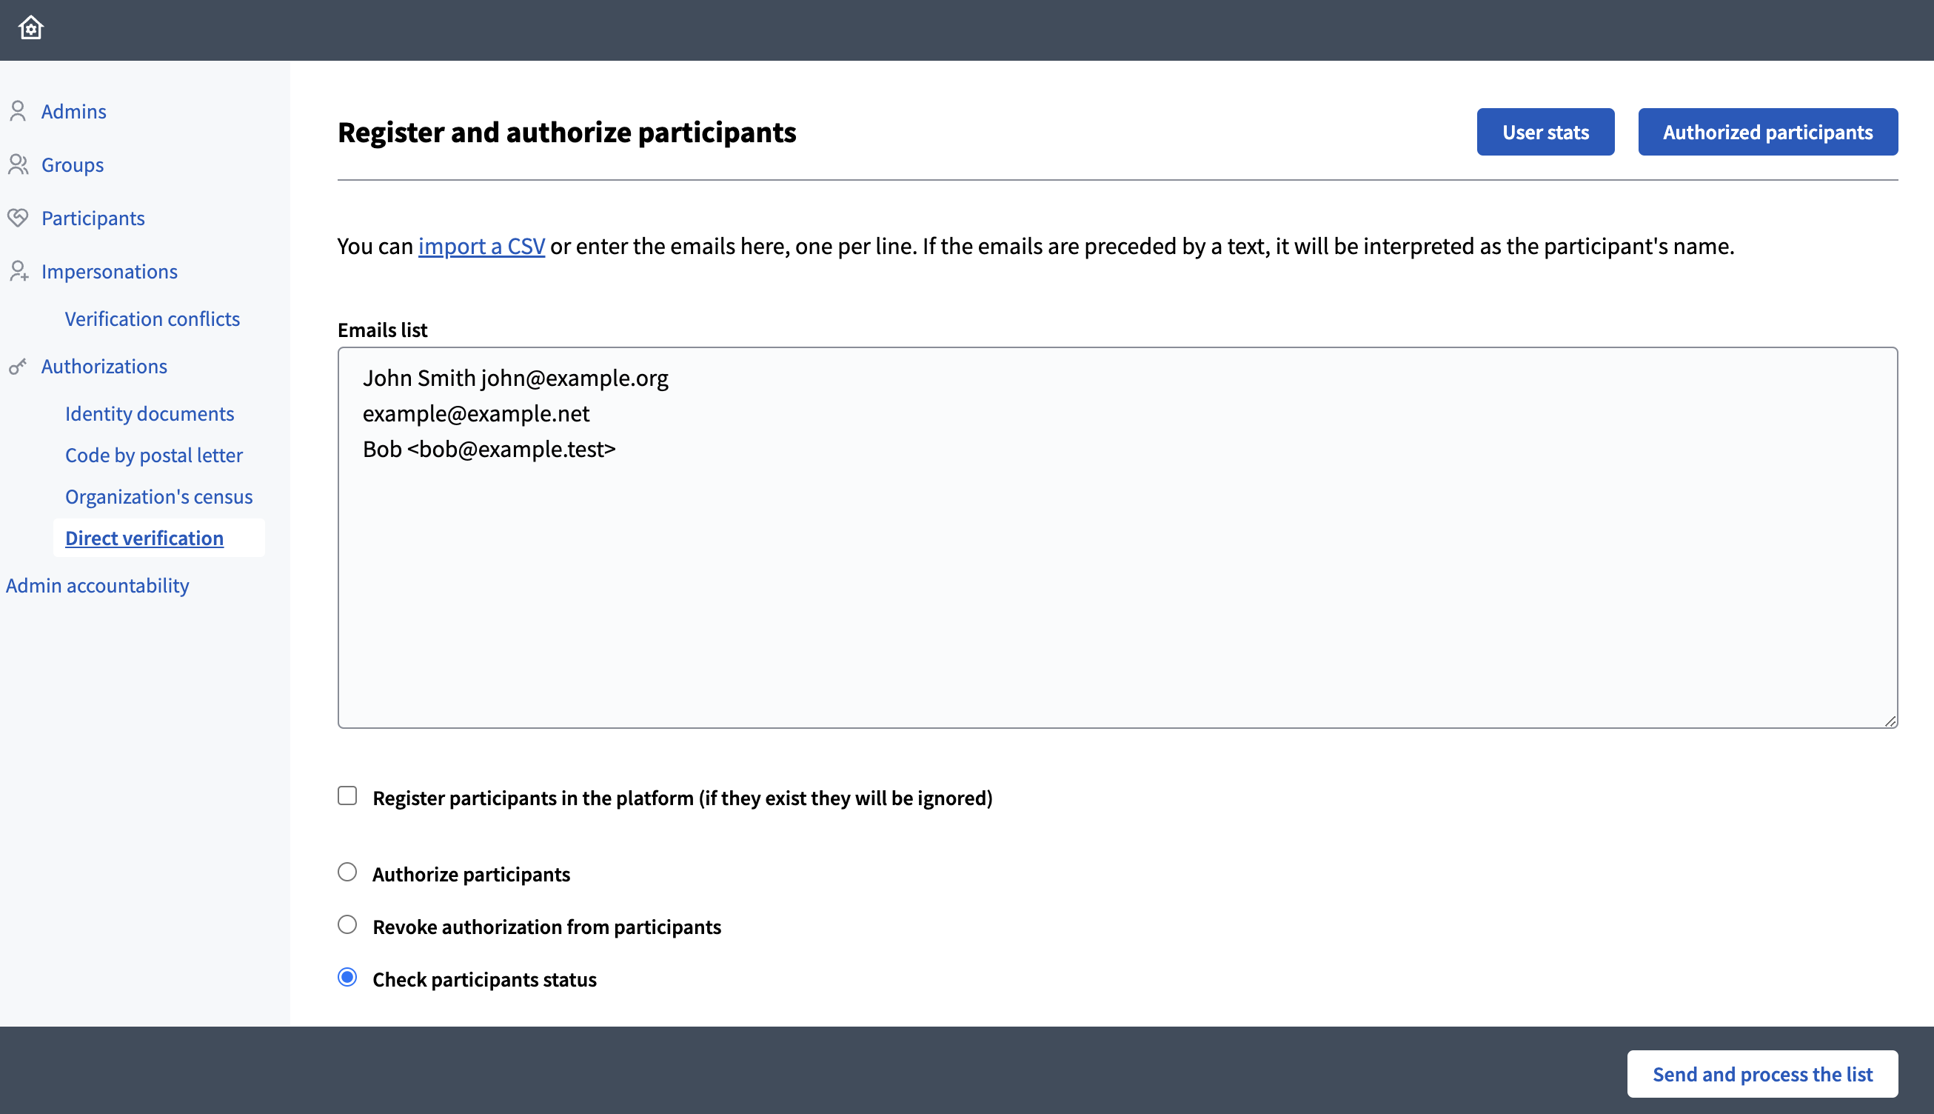Open the Identity documents submenu item

[x=149, y=413]
